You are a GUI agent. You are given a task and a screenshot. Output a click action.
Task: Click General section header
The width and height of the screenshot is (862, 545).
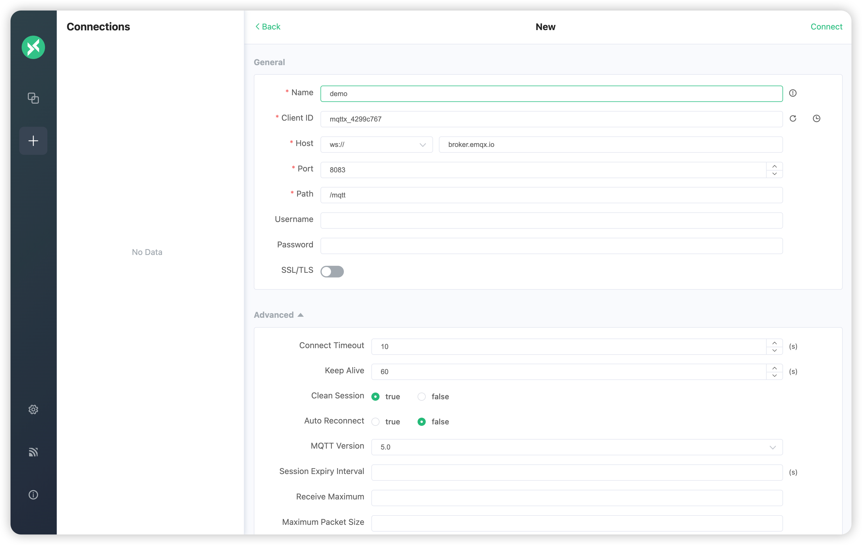[x=270, y=62]
